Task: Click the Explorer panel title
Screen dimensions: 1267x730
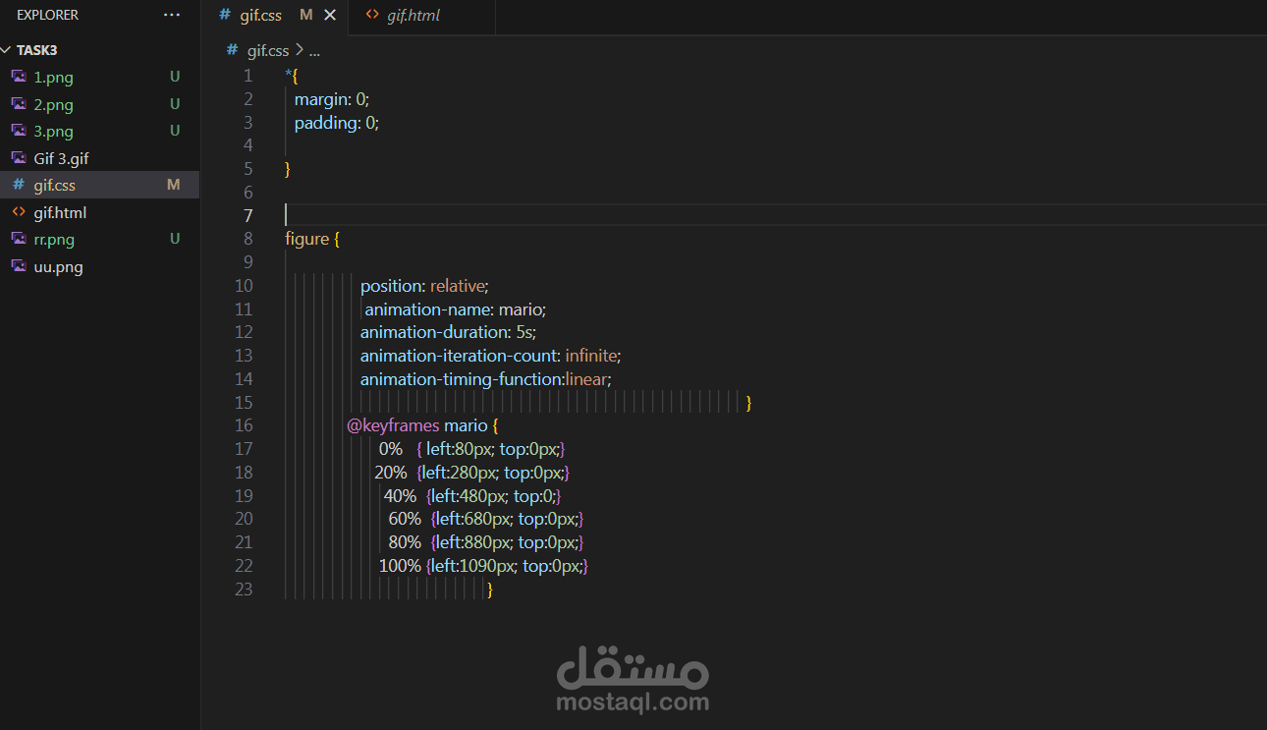Action: pos(48,15)
